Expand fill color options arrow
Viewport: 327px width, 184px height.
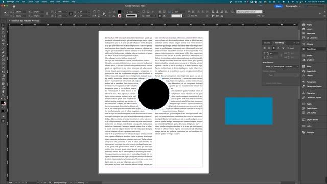(x=123, y=12)
